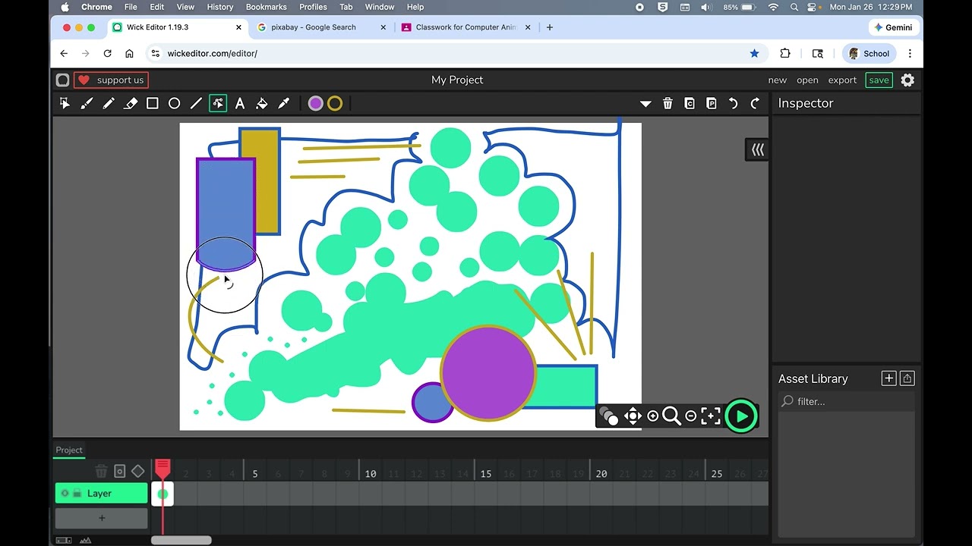Bookmark this page with star icon
972x546 pixels.
point(754,53)
